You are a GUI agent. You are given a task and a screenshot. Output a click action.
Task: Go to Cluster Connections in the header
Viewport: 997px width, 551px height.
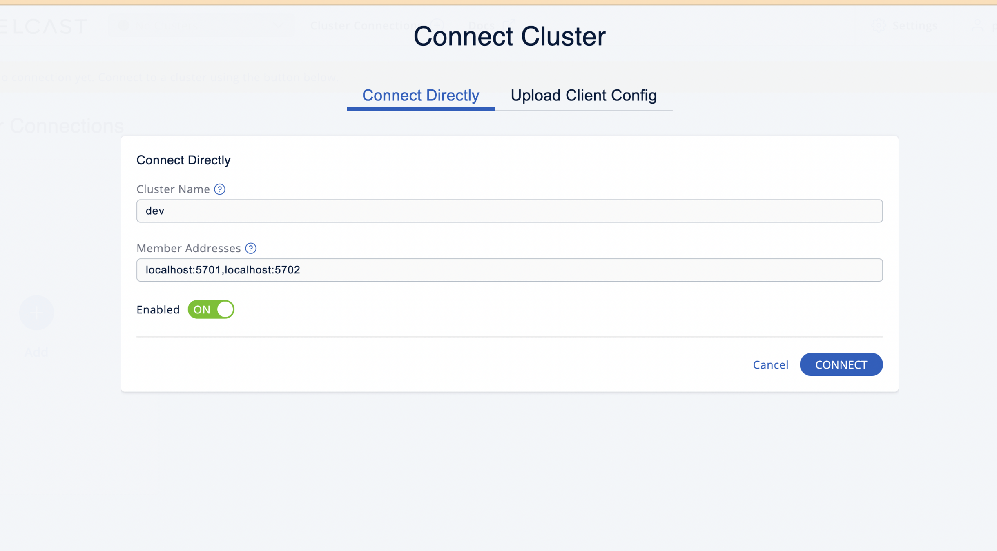pos(364,26)
